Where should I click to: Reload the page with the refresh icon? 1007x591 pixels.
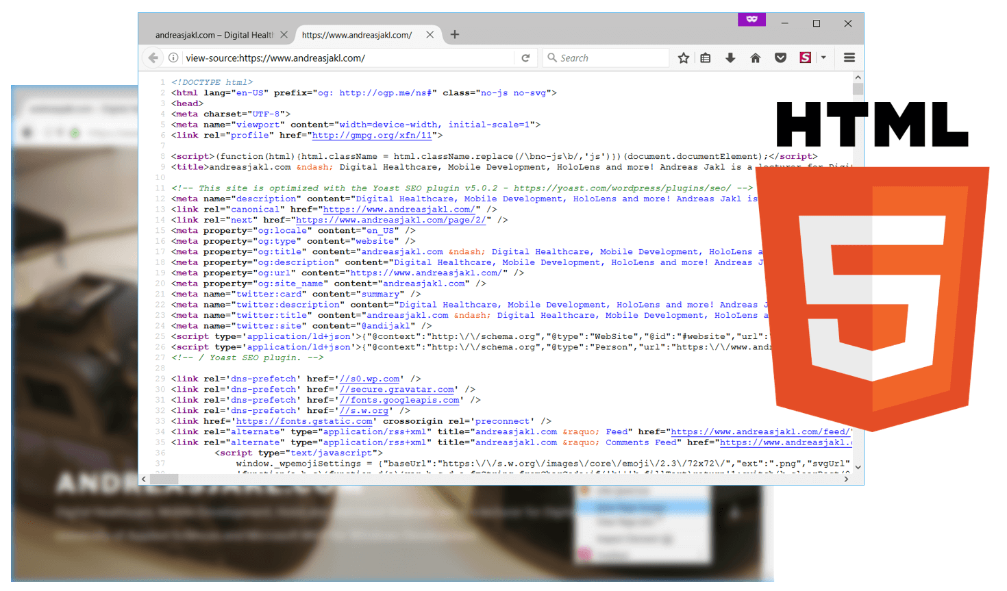click(525, 58)
